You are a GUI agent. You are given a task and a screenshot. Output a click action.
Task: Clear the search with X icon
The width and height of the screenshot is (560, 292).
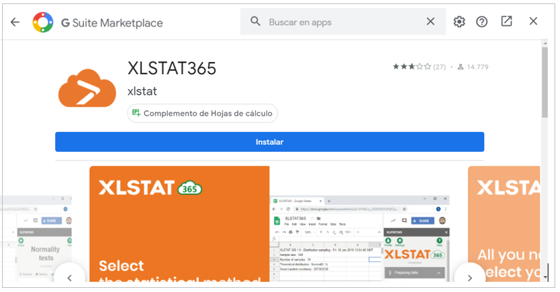[430, 22]
